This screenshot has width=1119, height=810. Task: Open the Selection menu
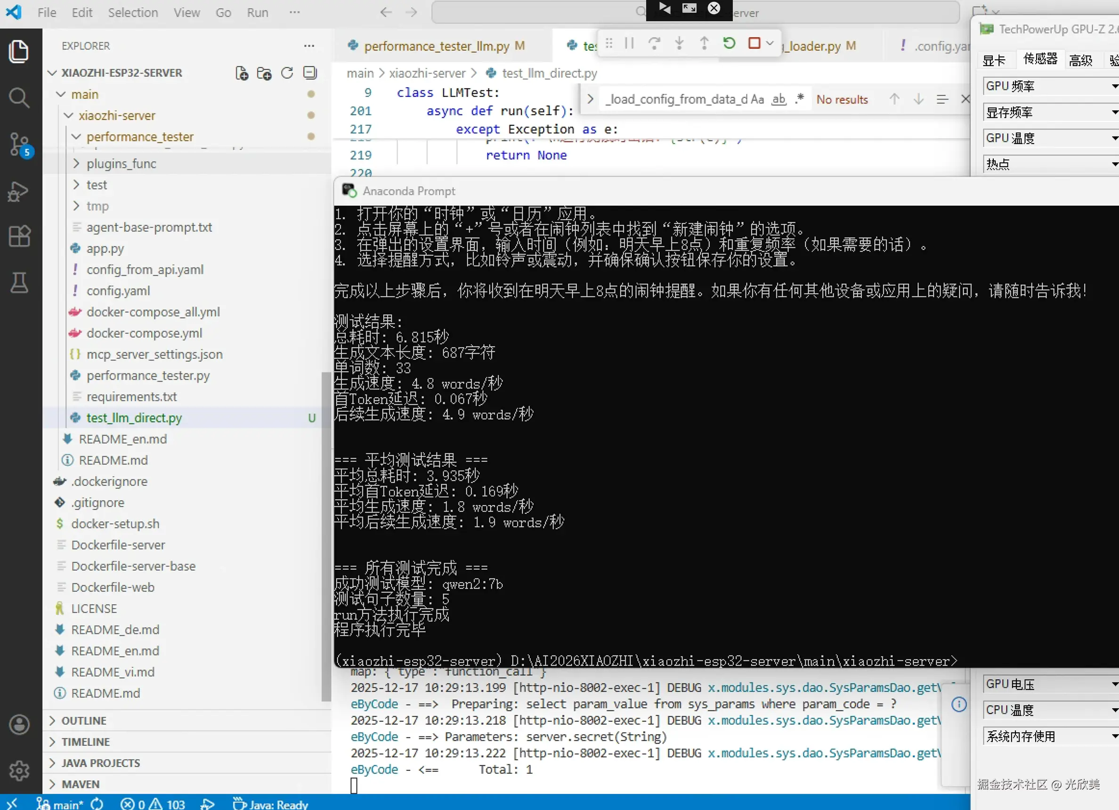(133, 12)
